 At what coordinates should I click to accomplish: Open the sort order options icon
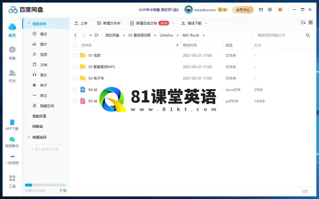[x=303, y=22]
